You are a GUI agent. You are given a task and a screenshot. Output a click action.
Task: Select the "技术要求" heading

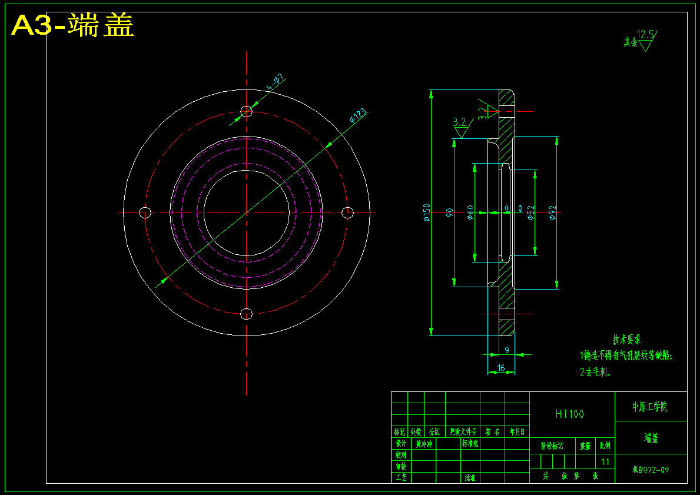627,340
